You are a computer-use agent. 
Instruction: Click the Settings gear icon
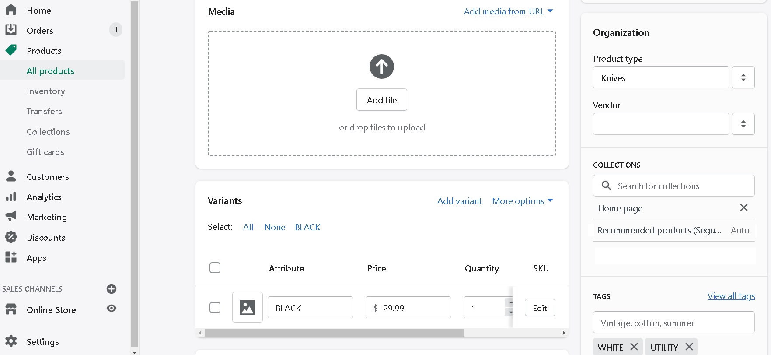pyautogui.click(x=11, y=341)
